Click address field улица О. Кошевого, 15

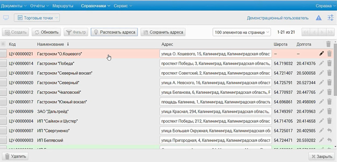click(216, 54)
